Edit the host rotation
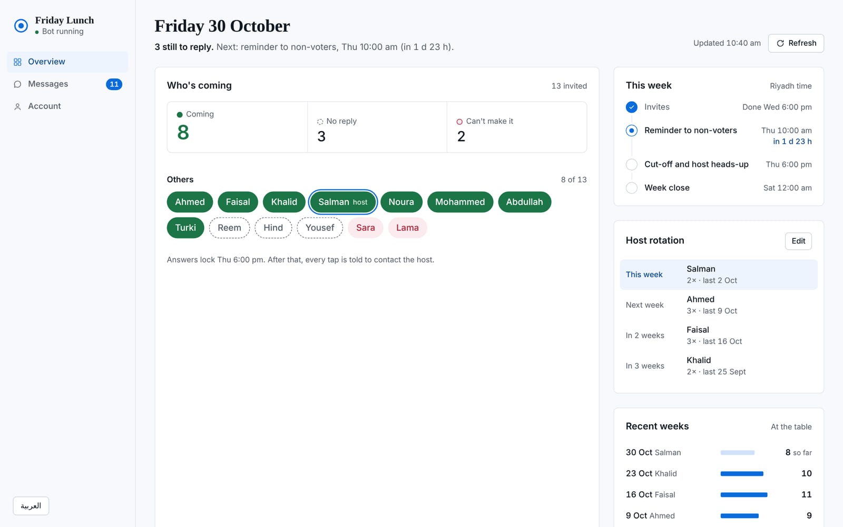This screenshot has width=843, height=527. pyautogui.click(x=798, y=241)
